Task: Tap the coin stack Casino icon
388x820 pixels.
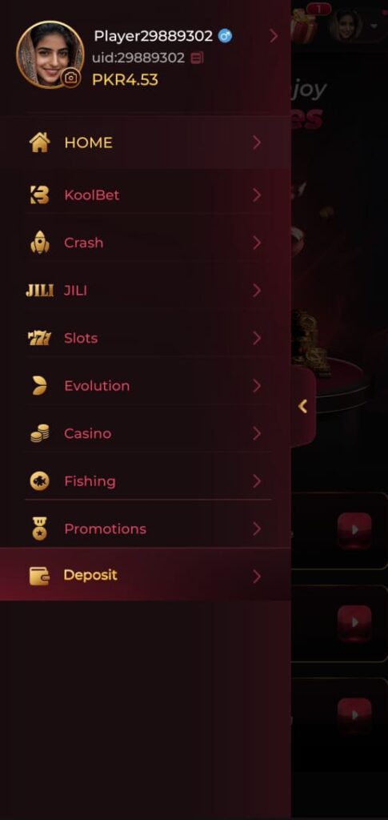Action: tap(40, 433)
